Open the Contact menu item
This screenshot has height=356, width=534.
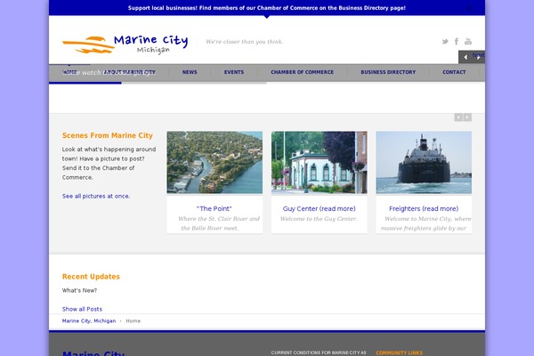[x=454, y=72]
